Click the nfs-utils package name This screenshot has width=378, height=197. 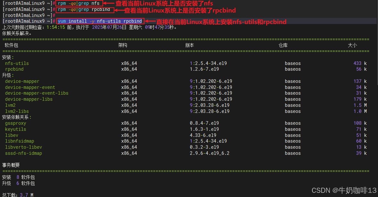click(17, 63)
